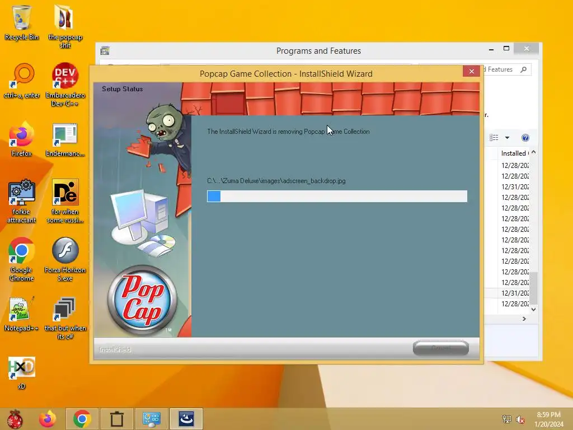Open the Firefox desktop shortcut
Viewport: 573px width, 430px height.
22,139
